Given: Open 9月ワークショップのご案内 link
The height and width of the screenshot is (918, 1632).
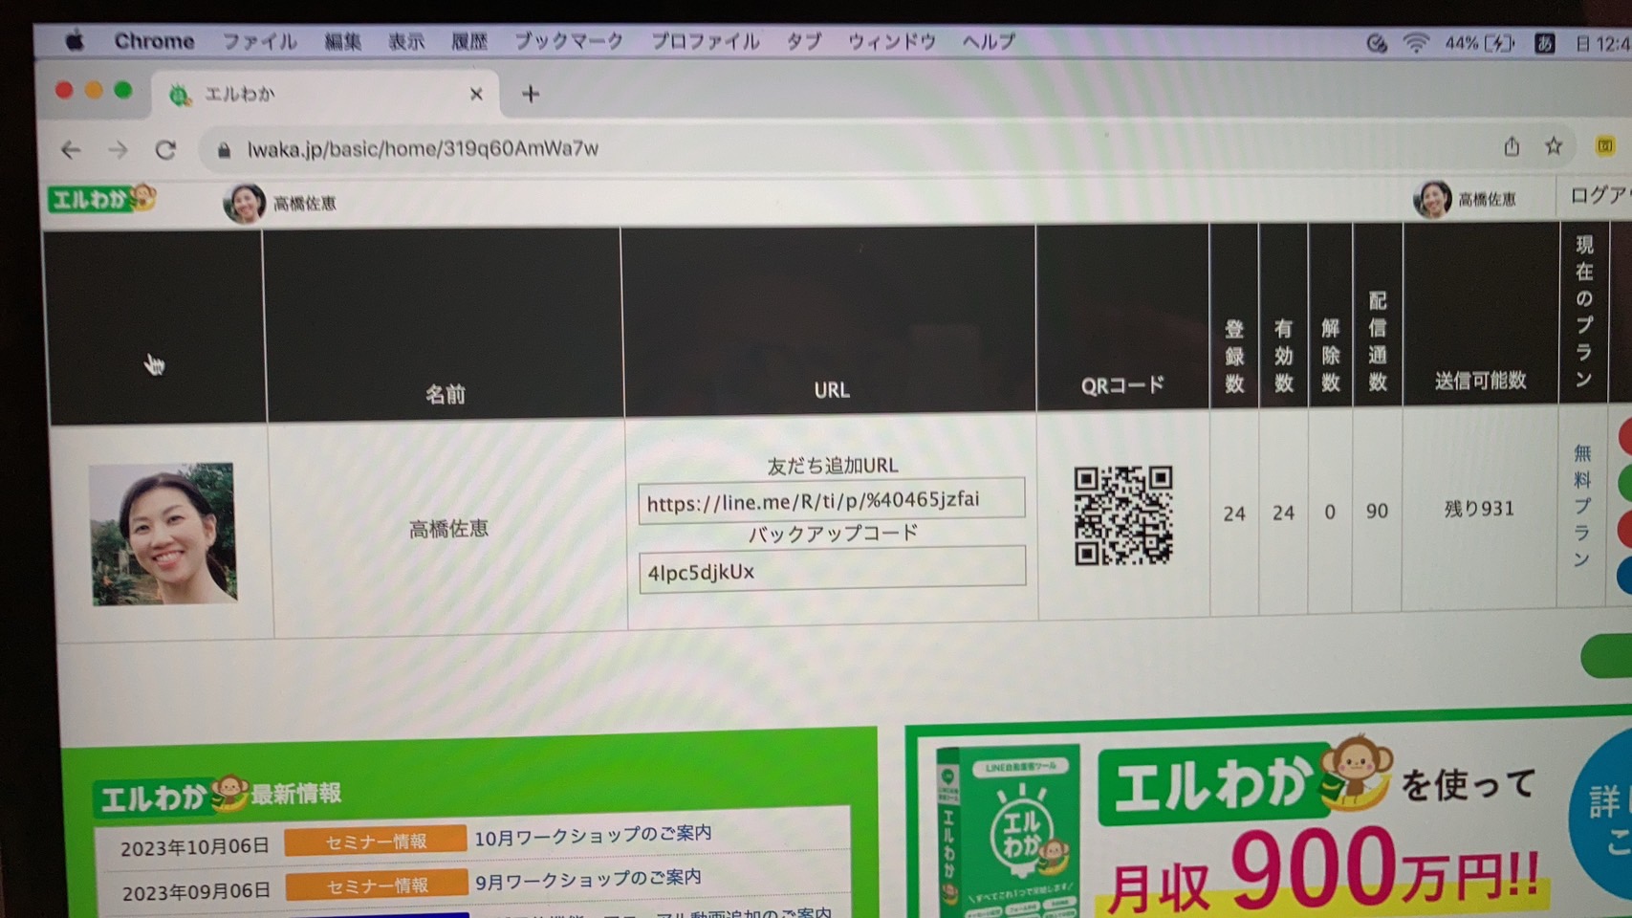Looking at the screenshot, I should pyautogui.click(x=588, y=879).
